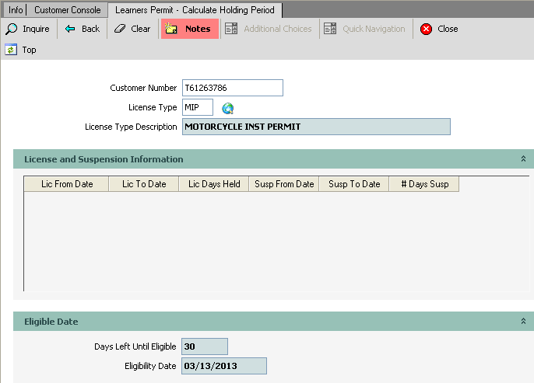Open the Notes button
Viewport: 534px width, 383px height.
pos(189,29)
